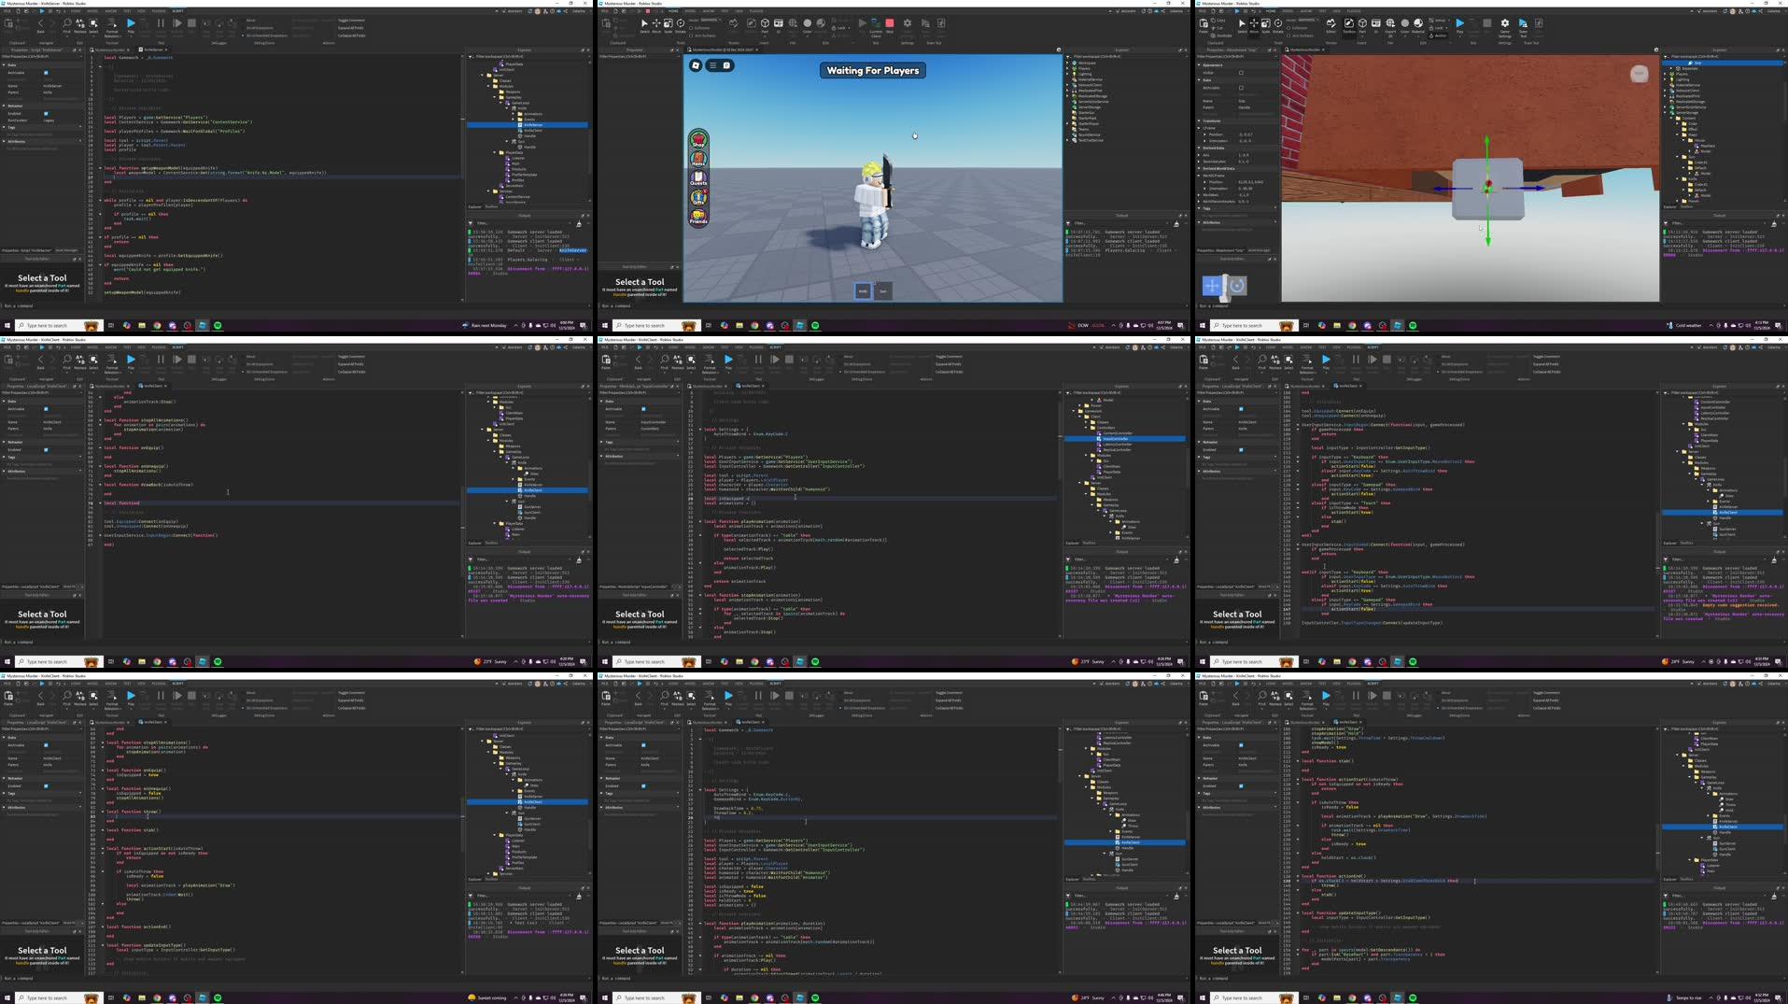The image size is (1788, 1004).
Task: Insert Part in Attachment Grip window
Action: (1363, 25)
